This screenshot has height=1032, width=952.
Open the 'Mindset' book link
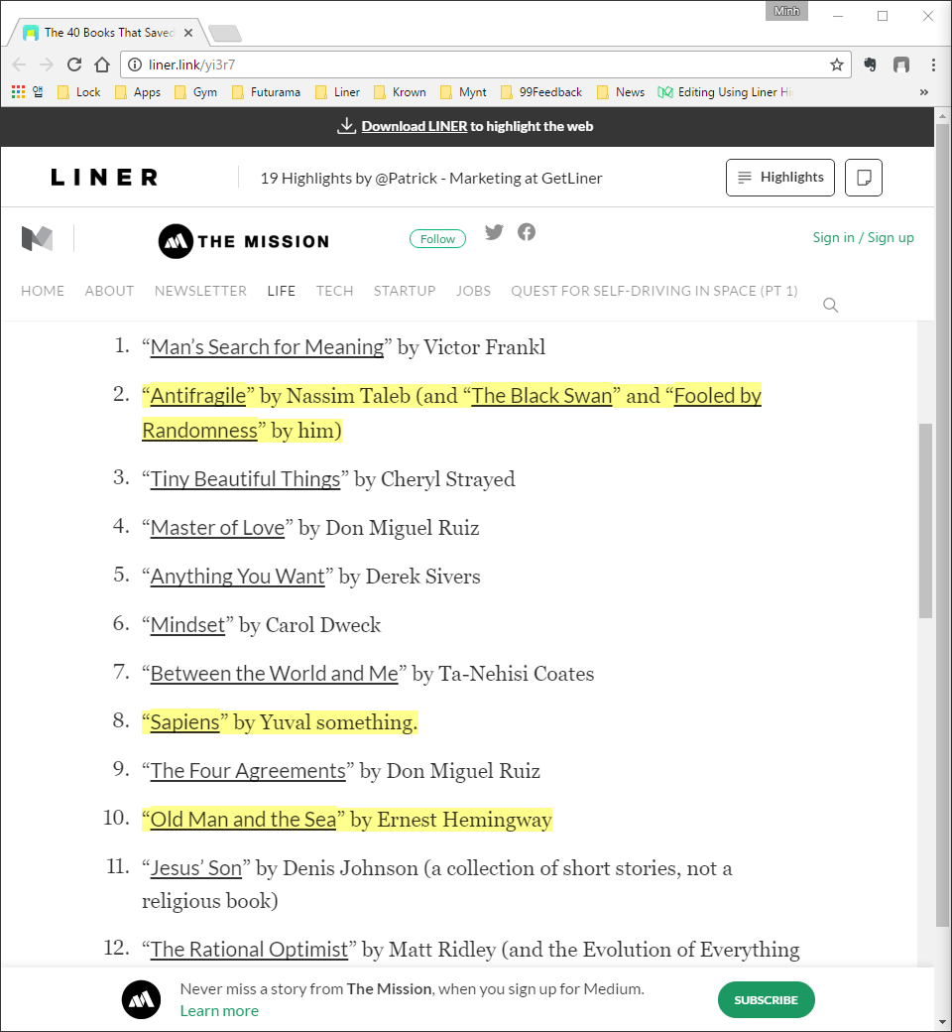click(187, 625)
